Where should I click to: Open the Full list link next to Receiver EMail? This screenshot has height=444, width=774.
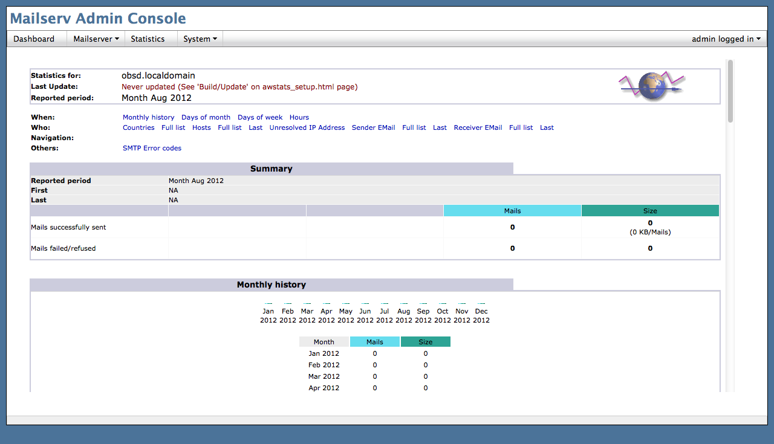[521, 127]
